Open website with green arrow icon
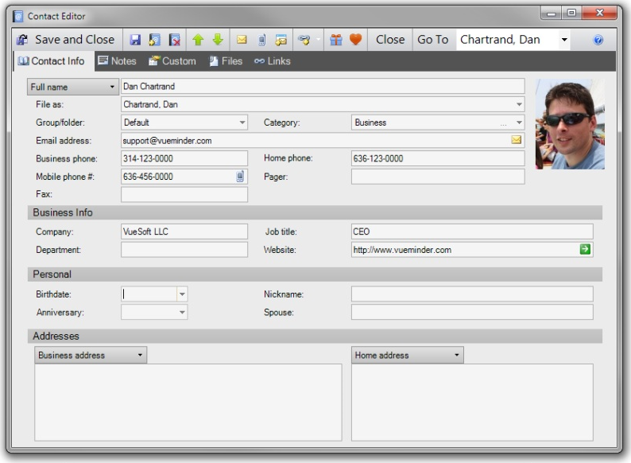The height and width of the screenshot is (463, 631). click(x=585, y=250)
